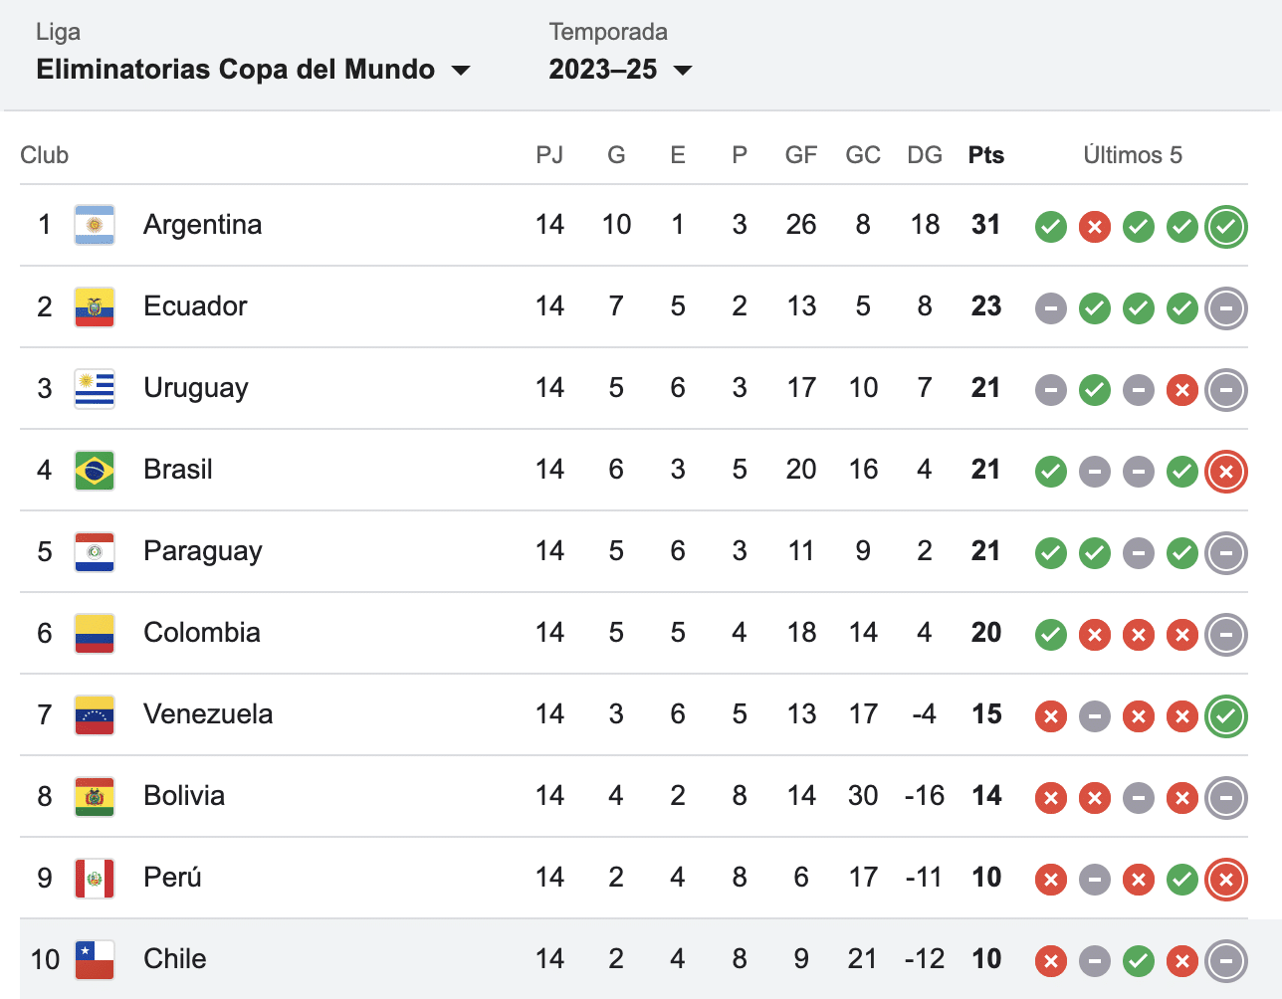Sort by the Pts column header

pyautogui.click(x=985, y=154)
